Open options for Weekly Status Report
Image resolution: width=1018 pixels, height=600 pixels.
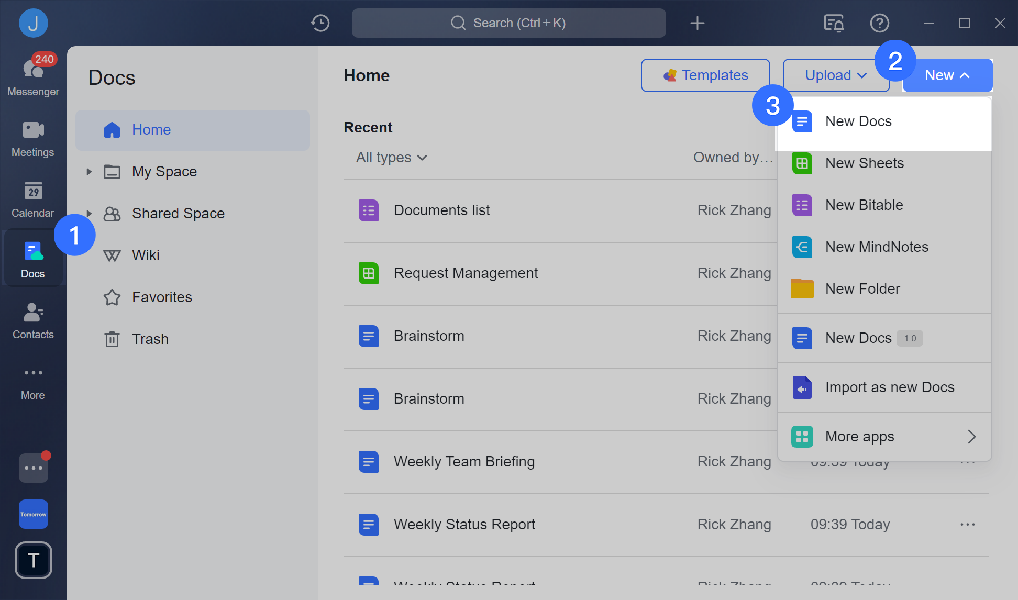(967, 524)
